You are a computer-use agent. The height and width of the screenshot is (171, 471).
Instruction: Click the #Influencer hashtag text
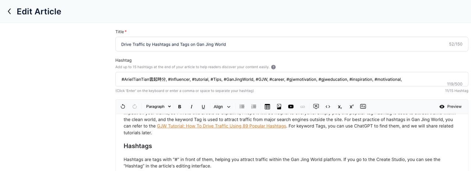click(x=179, y=79)
